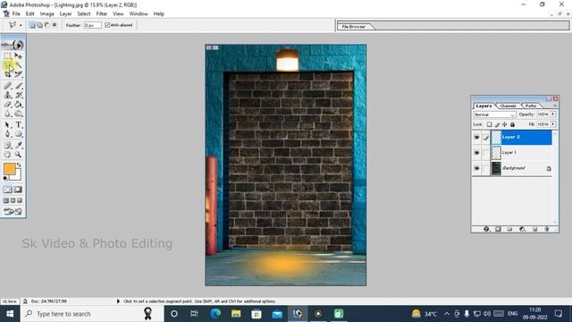Click Jump to ImageReady button
Viewport: 572px width, 322px height.
tap(13, 211)
